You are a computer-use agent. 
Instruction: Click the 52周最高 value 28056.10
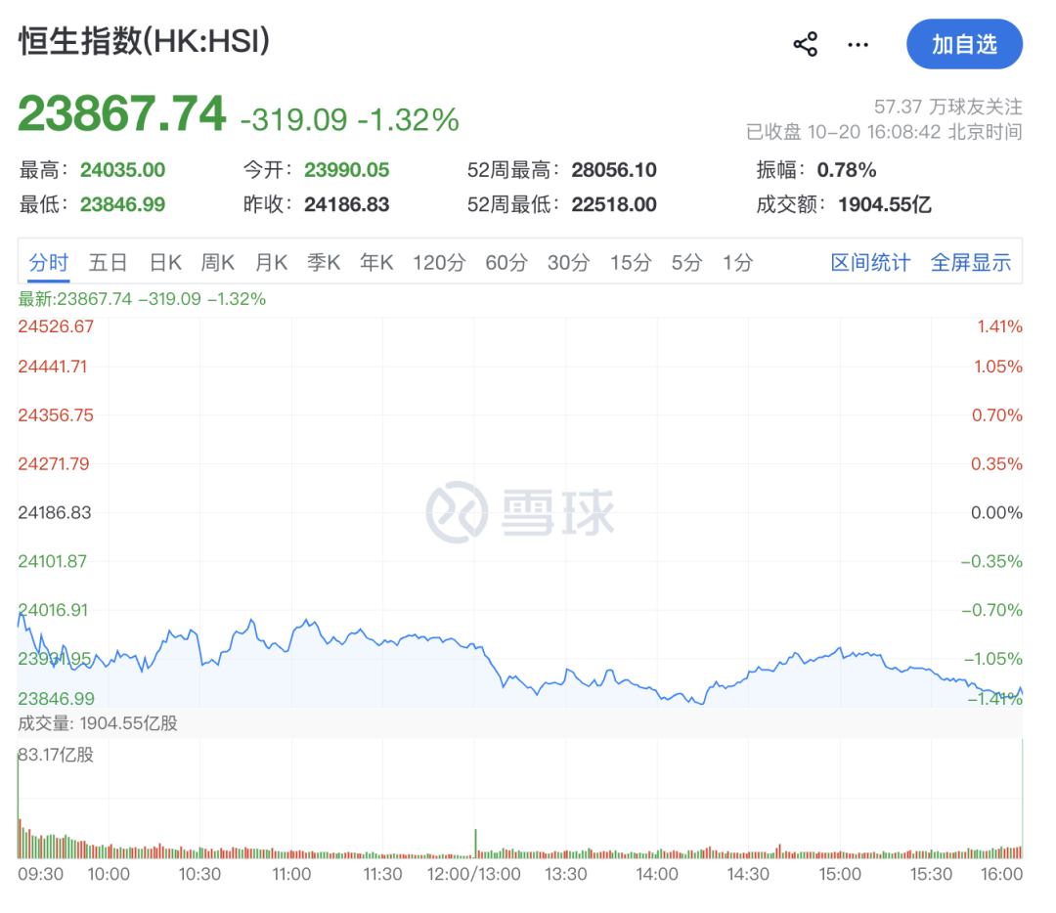614,170
